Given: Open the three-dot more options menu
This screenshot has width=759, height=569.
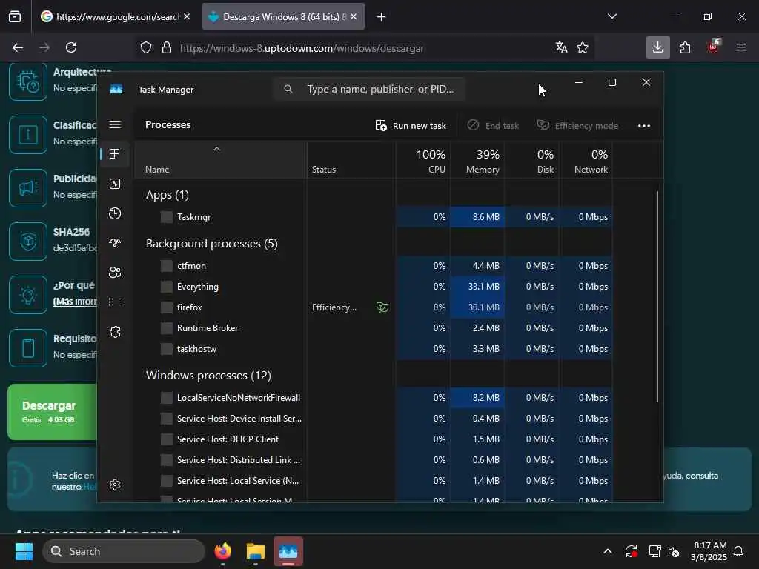Looking at the screenshot, I should pyautogui.click(x=644, y=126).
